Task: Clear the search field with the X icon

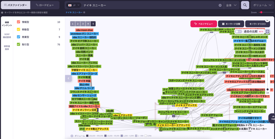Action: [x=220, y=5]
